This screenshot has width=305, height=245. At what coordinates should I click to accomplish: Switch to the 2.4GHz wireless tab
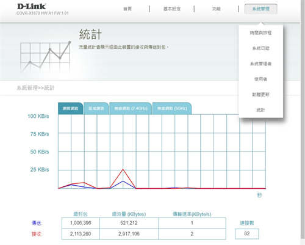131,108
